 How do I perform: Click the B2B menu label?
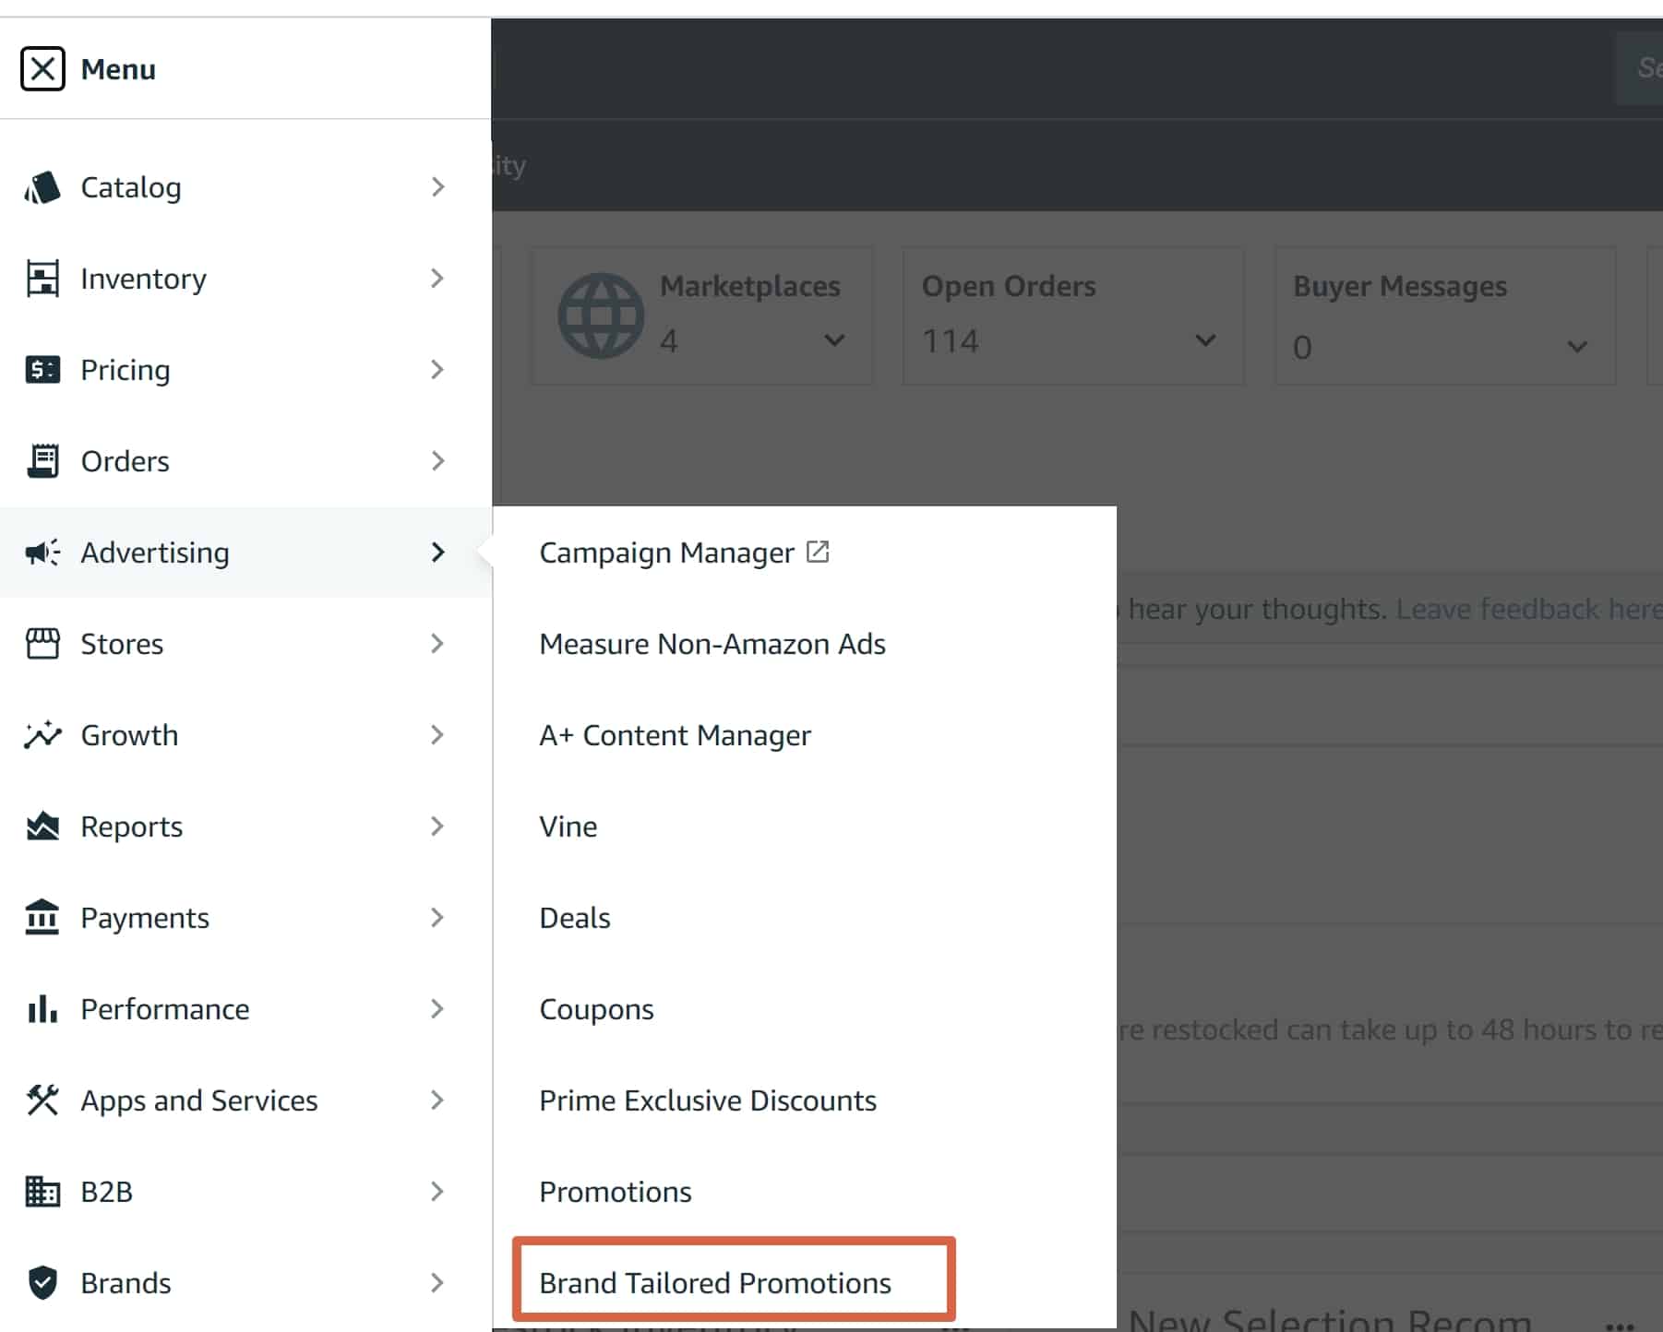pos(107,1192)
